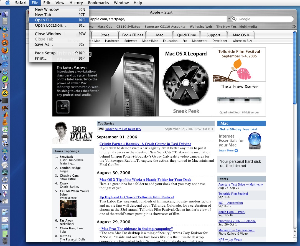
Task: Launch MATLAB from the Dock
Action: tap(5, 115)
